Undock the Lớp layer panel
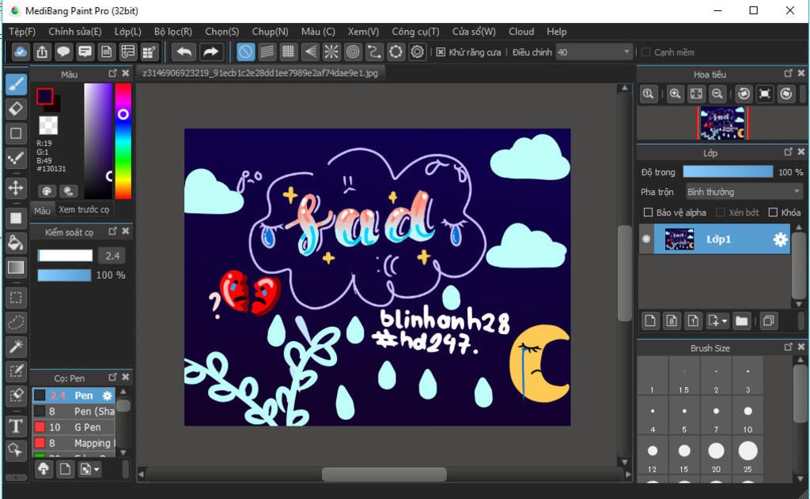Viewport: 810px width, 499px height. pos(788,152)
